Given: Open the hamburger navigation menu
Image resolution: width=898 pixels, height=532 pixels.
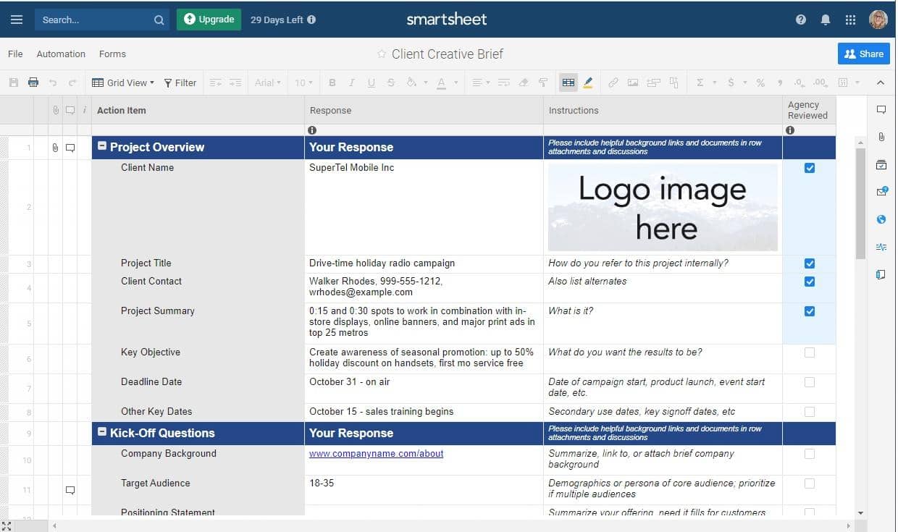Looking at the screenshot, I should (17, 20).
